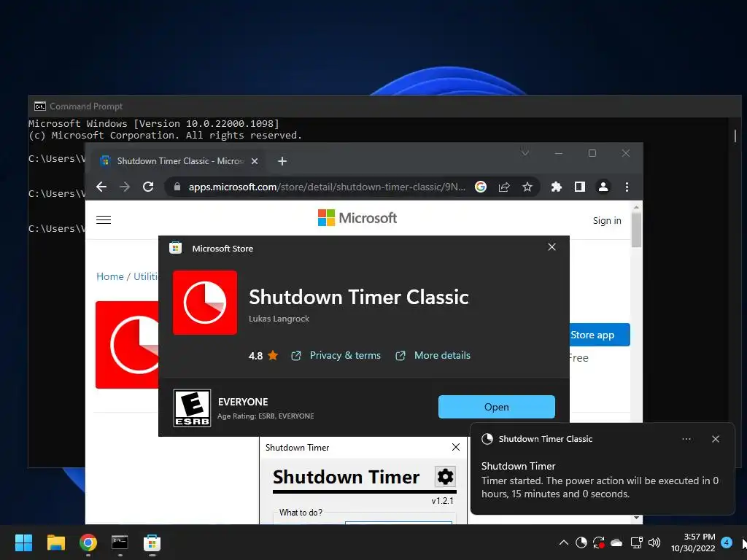Screen dimensions: 747x560
Task: Click the Command Prompt title bar
Action: pyautogui.click(x=384, y=106)
